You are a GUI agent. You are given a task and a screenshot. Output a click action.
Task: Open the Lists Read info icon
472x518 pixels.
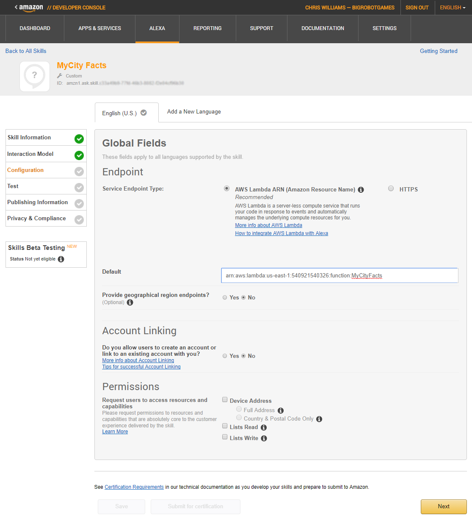coord(264,427)
